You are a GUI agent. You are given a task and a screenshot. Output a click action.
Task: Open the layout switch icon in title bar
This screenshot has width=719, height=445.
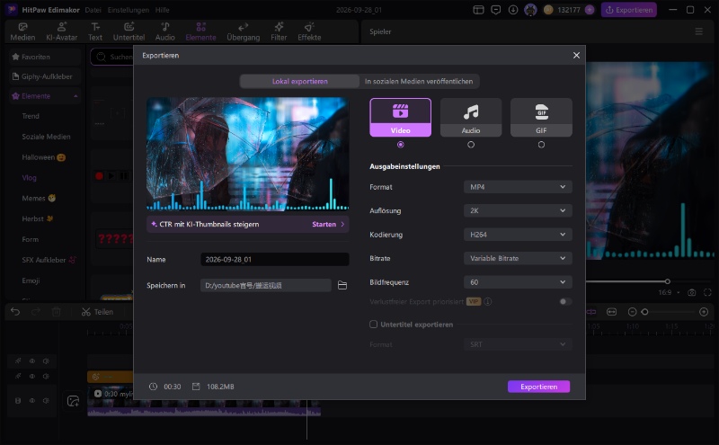coord(478,10)
